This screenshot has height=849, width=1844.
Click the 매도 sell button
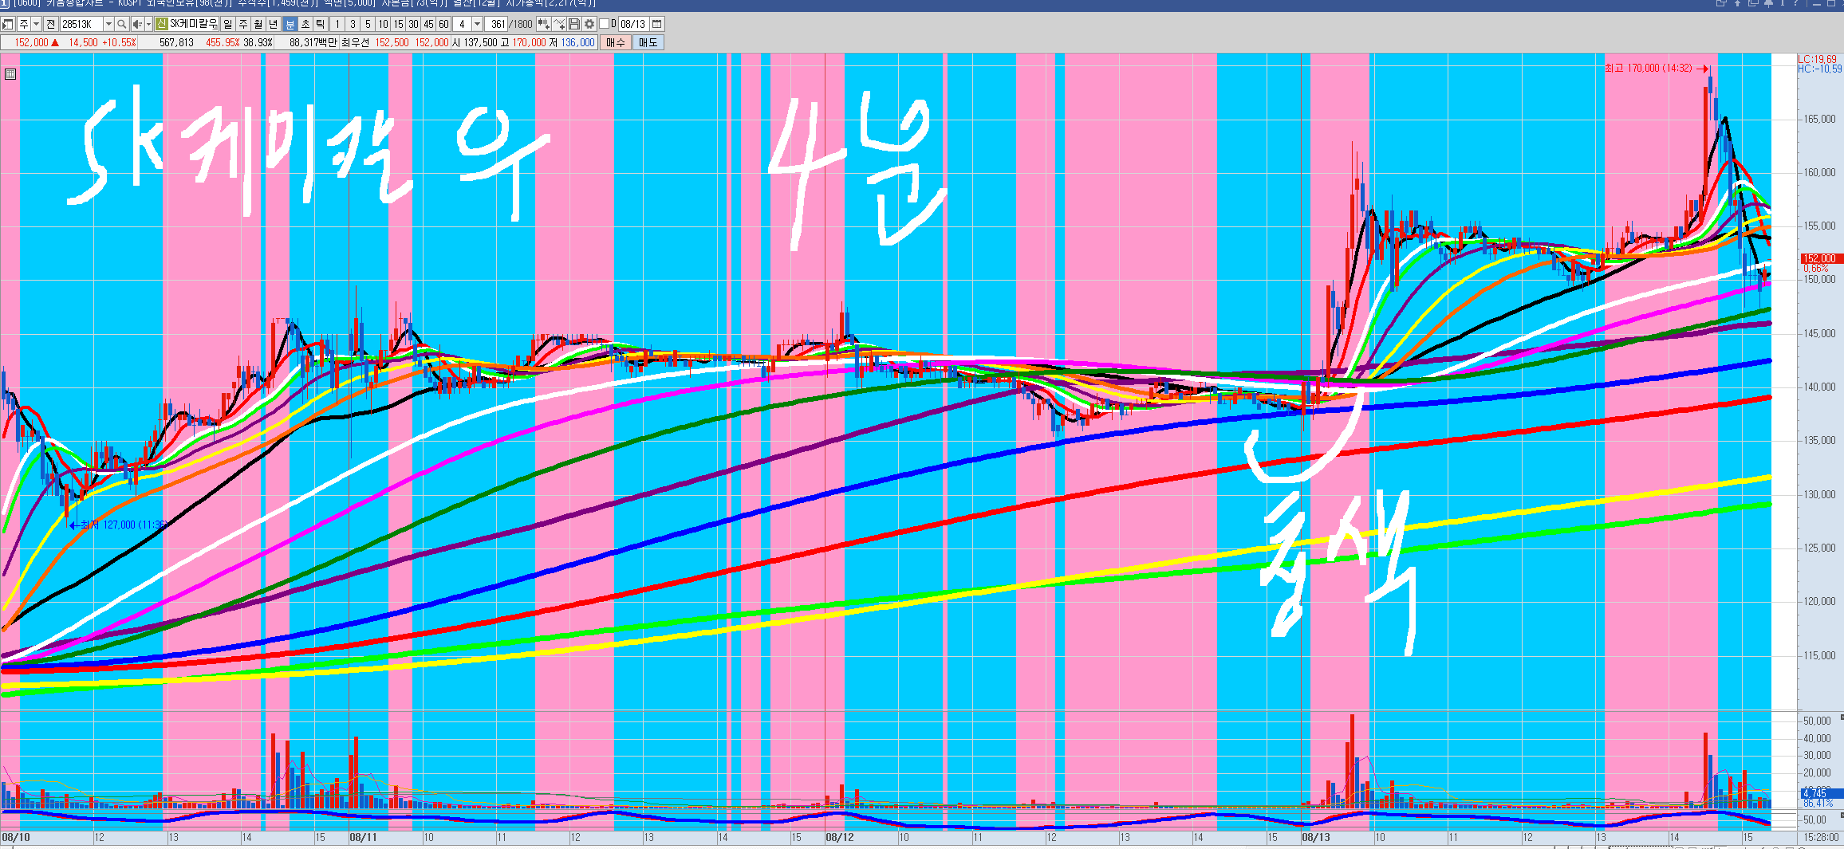648,42
